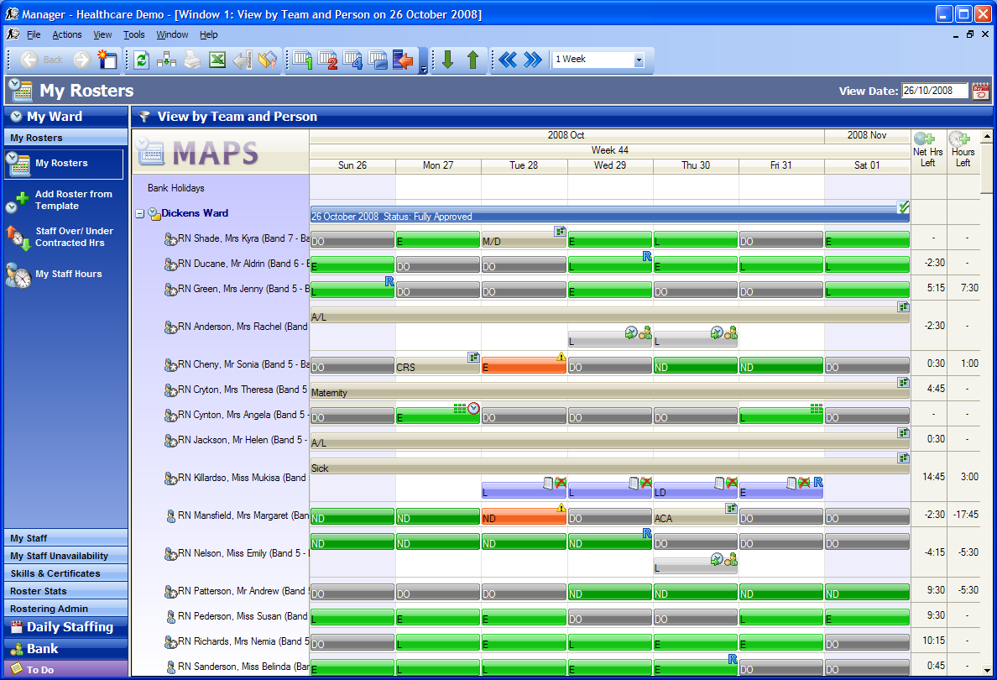Open the Actions menu
This screenshot has width=997, height=680.
click(67, 34)
